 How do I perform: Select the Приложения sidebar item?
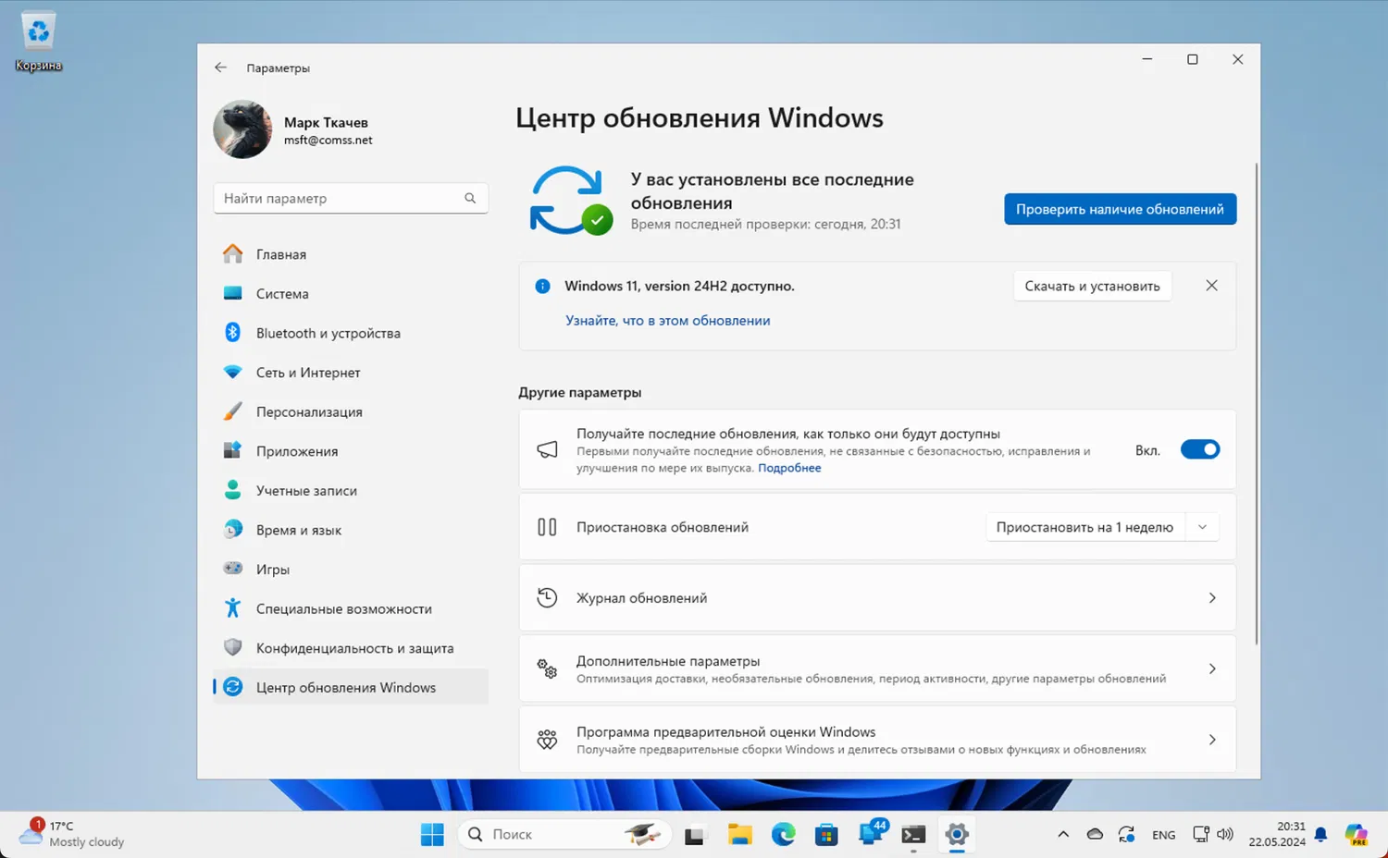click(x=351, y=451)
